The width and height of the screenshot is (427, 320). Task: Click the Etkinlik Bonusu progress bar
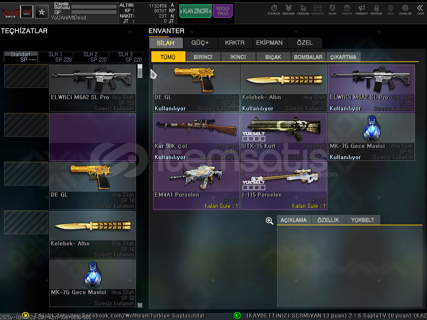94,7
